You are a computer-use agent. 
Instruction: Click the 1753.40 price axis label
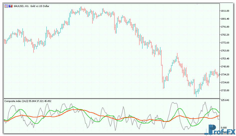(x=225, y=59)
